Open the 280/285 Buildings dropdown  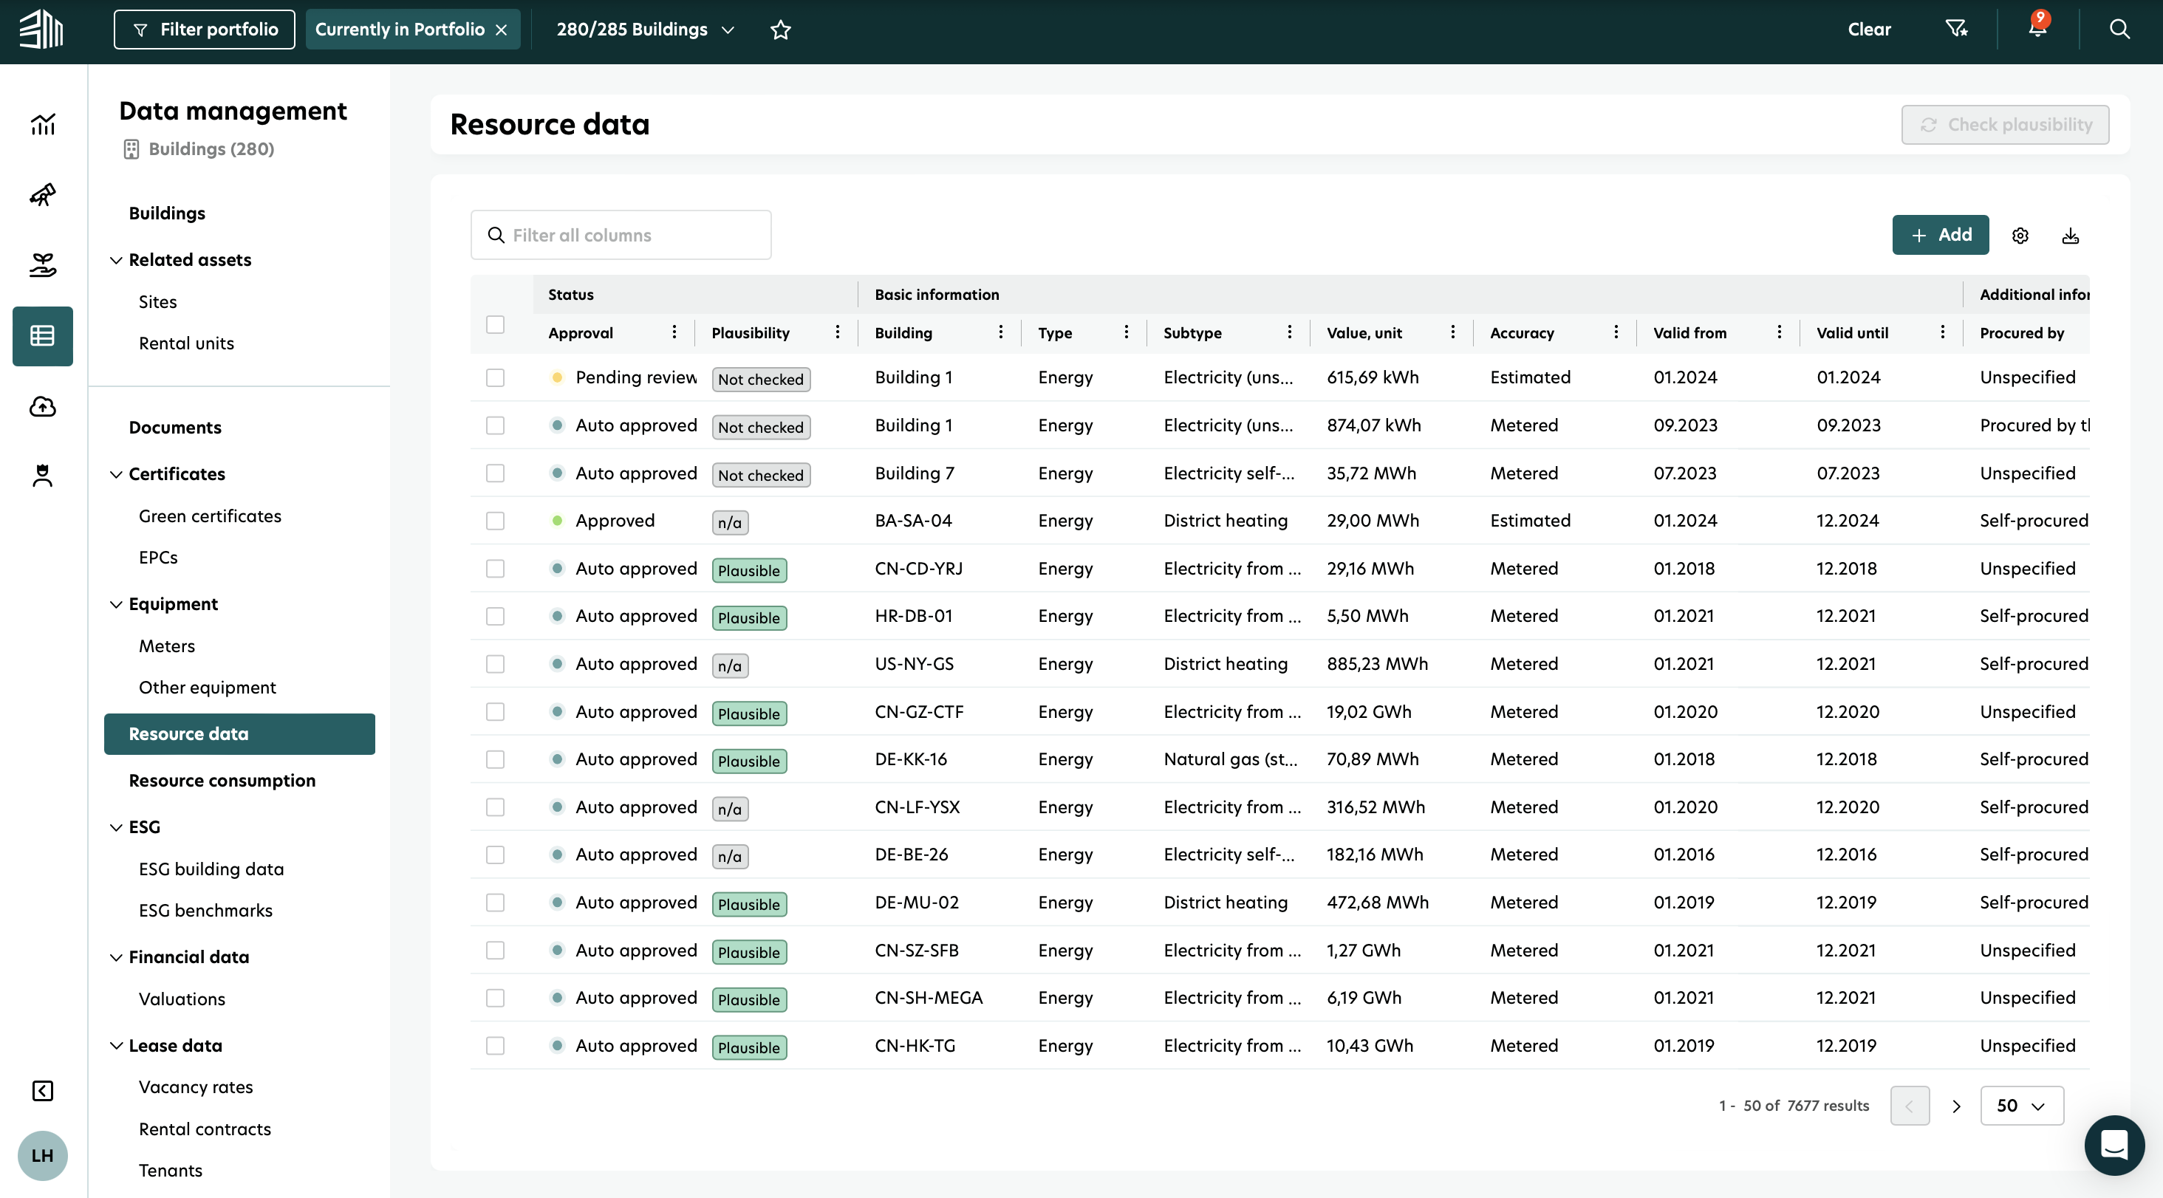pyautogui.click(x=645, y=30)
